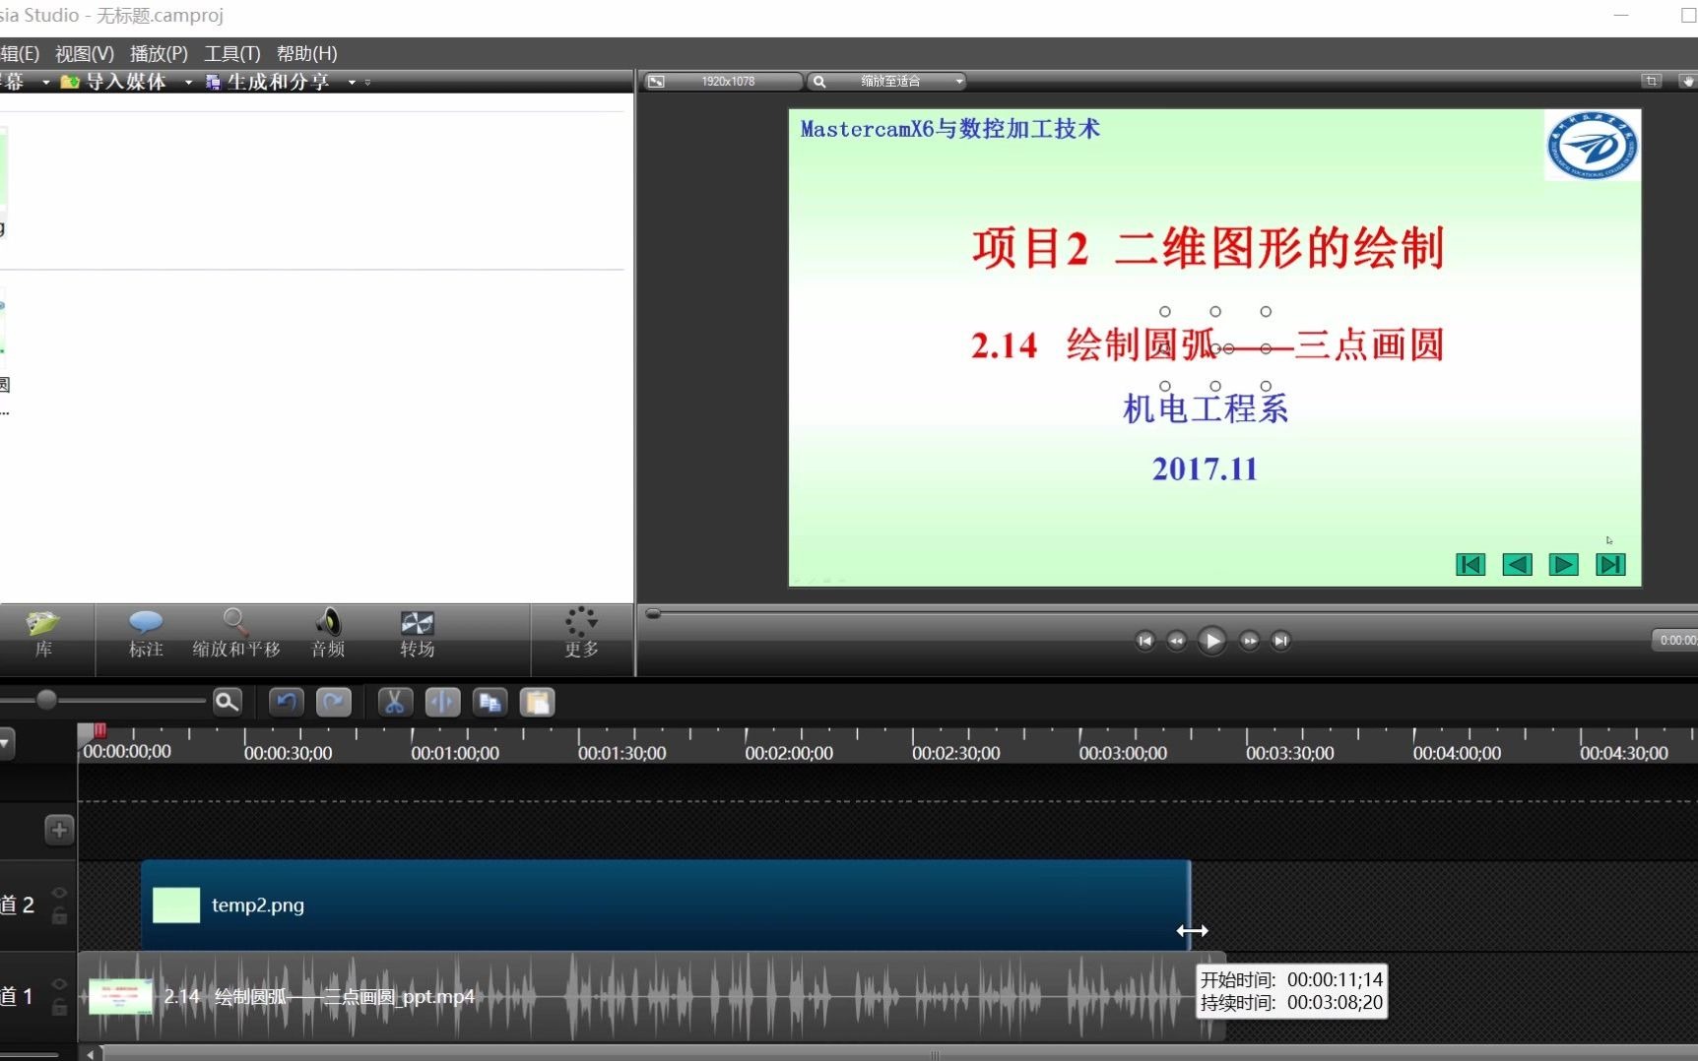Screen dimensions: 1698x1061
Task: Step backward one frame
Action: click(1176, 641)
